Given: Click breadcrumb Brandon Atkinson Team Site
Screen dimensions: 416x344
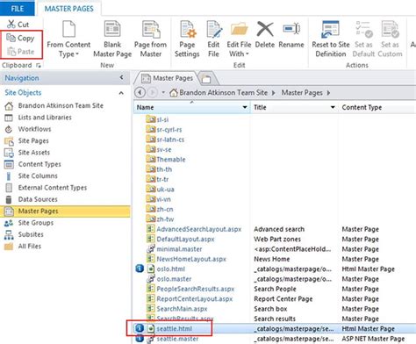Looking at the screenshot, I should tap(224, 93).
